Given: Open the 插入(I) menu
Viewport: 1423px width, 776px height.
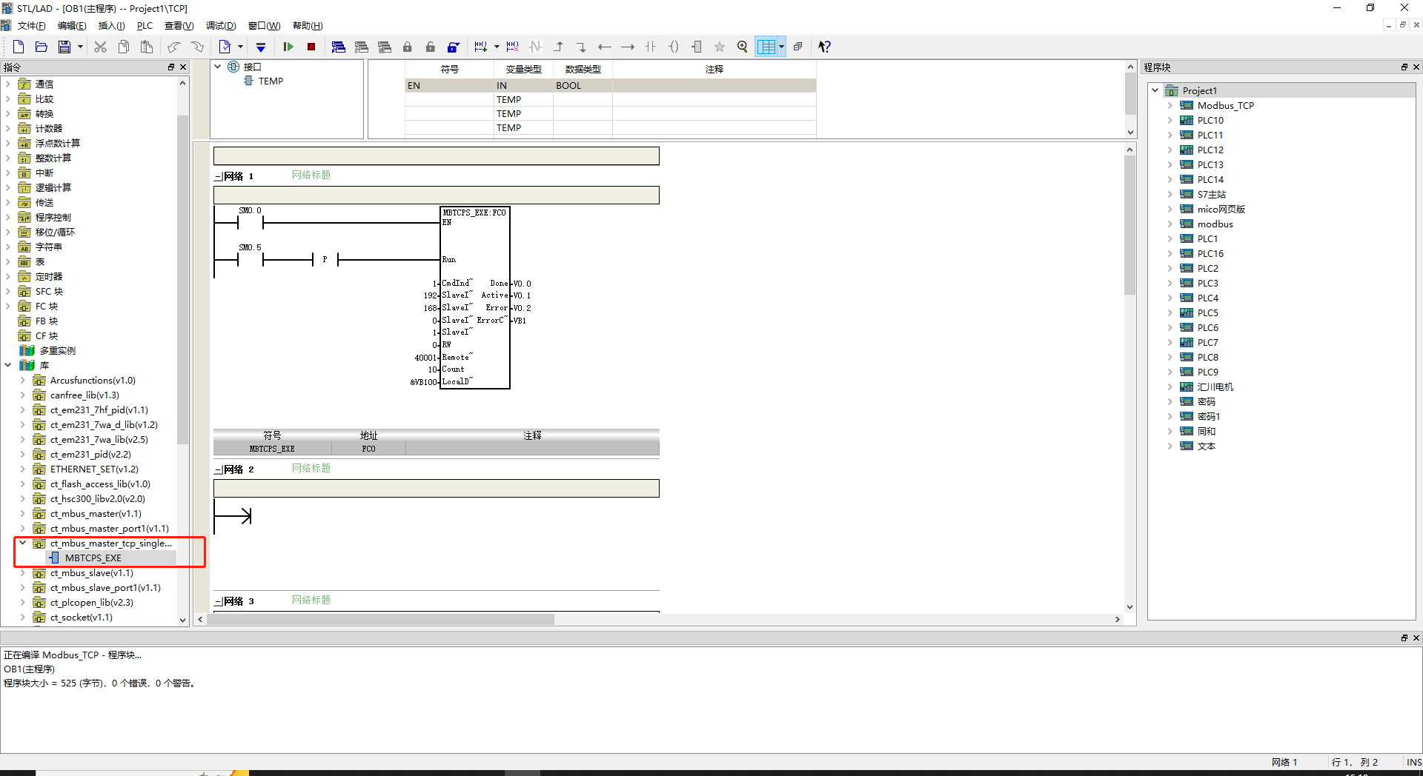Looking at the screenshot, I should pyautogui.click(x=112, y=26).
